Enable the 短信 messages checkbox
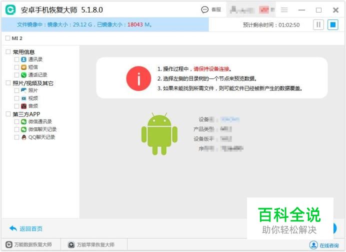Screen dimensions: 346x252 tap(16, 67)
